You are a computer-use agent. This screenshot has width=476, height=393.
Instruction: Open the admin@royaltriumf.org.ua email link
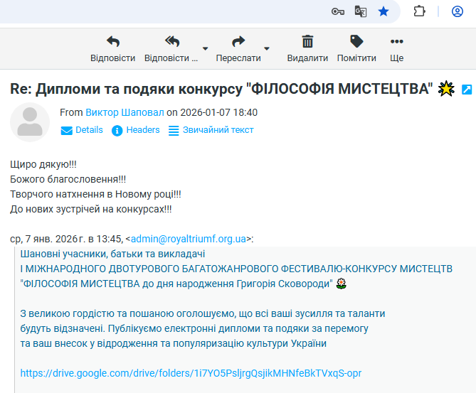189,239
